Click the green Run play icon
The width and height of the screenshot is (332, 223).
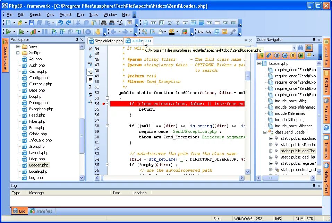[8, 32]
